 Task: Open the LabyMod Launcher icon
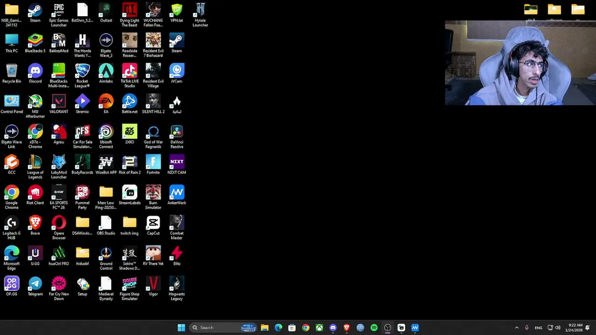click(x=59, y=167)
